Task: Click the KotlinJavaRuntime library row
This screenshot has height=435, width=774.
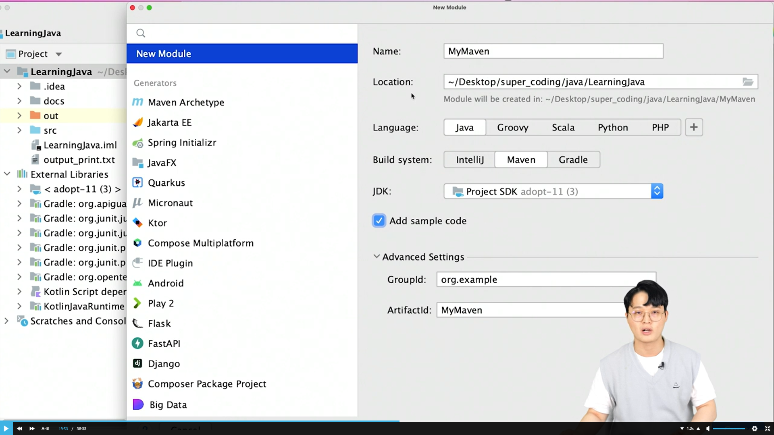Action: (63, 307)
